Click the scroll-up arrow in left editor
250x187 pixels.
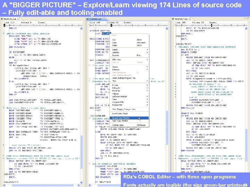pyautogui.click(x=81, y=28)
